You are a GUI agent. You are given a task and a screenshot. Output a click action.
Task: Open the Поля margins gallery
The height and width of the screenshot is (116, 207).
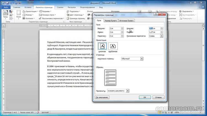pyautogui.click(x=18, y=15)
